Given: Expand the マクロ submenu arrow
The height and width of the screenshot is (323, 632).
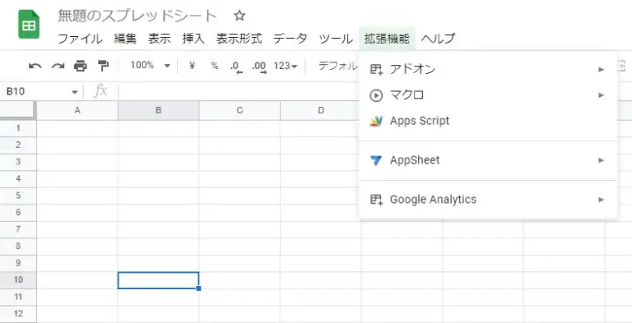Looking at the screenshot, I should (602, 95).
